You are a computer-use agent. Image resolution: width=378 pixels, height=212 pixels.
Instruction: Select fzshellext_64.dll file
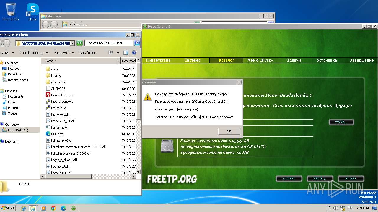(x=63, y=121)
